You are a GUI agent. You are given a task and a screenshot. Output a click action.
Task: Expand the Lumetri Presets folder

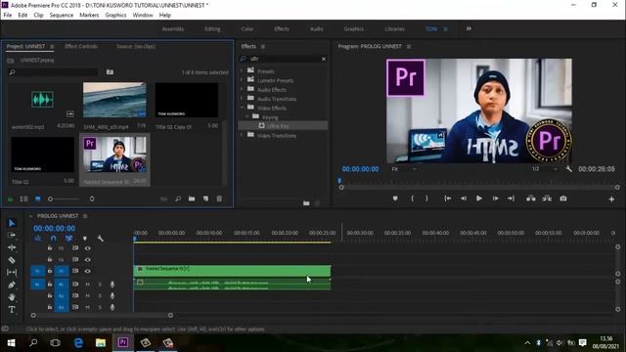tap(242, 80)
